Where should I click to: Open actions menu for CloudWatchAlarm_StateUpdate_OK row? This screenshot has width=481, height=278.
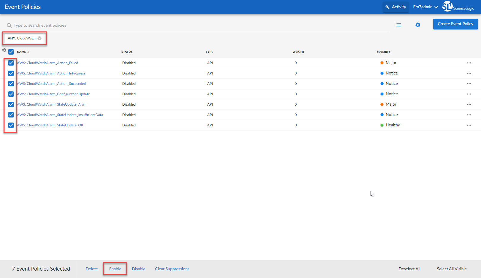pos(469,125)
